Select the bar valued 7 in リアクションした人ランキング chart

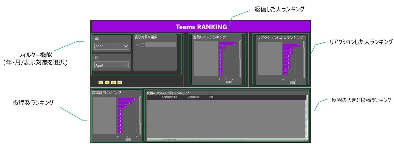point(291,45)
